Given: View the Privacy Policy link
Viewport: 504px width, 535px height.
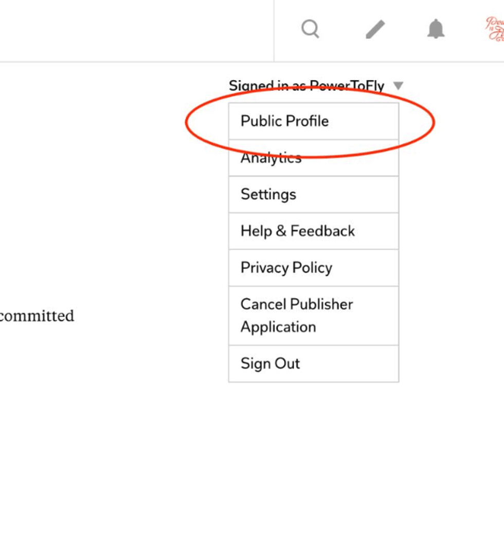Looking at the screenshot, I should pos(286,268).
